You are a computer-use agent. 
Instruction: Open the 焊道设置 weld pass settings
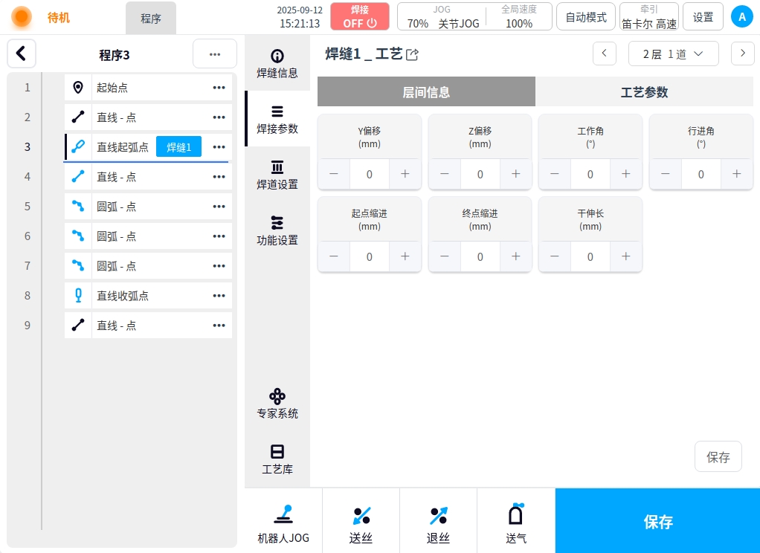[277, 175]
